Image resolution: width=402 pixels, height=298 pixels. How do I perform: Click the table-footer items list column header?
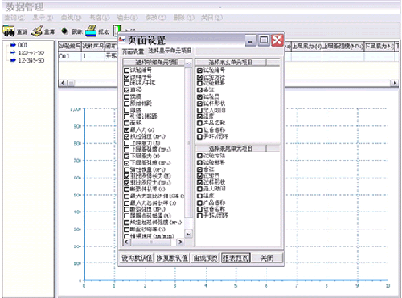231,149
